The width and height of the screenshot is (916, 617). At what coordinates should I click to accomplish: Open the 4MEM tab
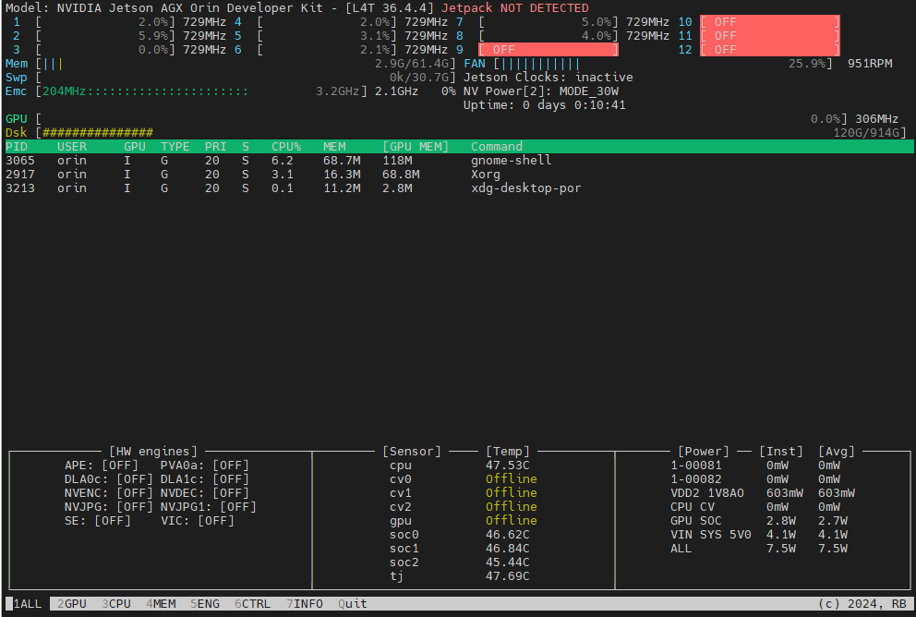[161, 603]
